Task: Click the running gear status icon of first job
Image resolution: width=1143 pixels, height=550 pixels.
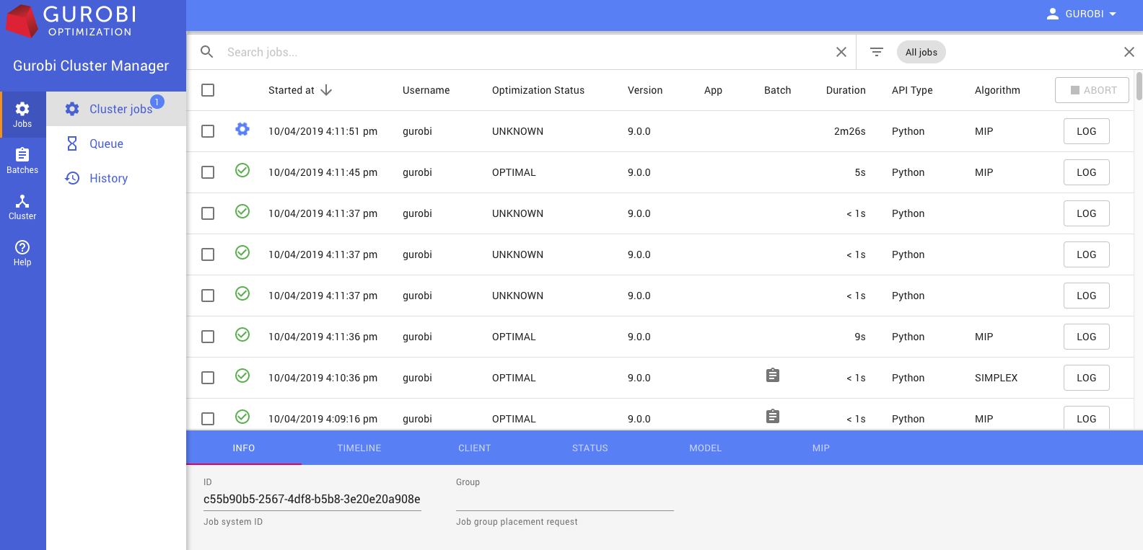Action: 242,129
